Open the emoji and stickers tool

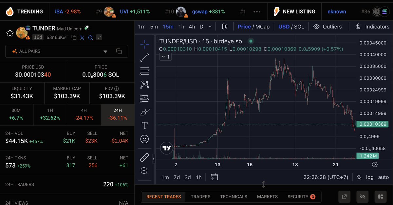click(x=144, y=139)
